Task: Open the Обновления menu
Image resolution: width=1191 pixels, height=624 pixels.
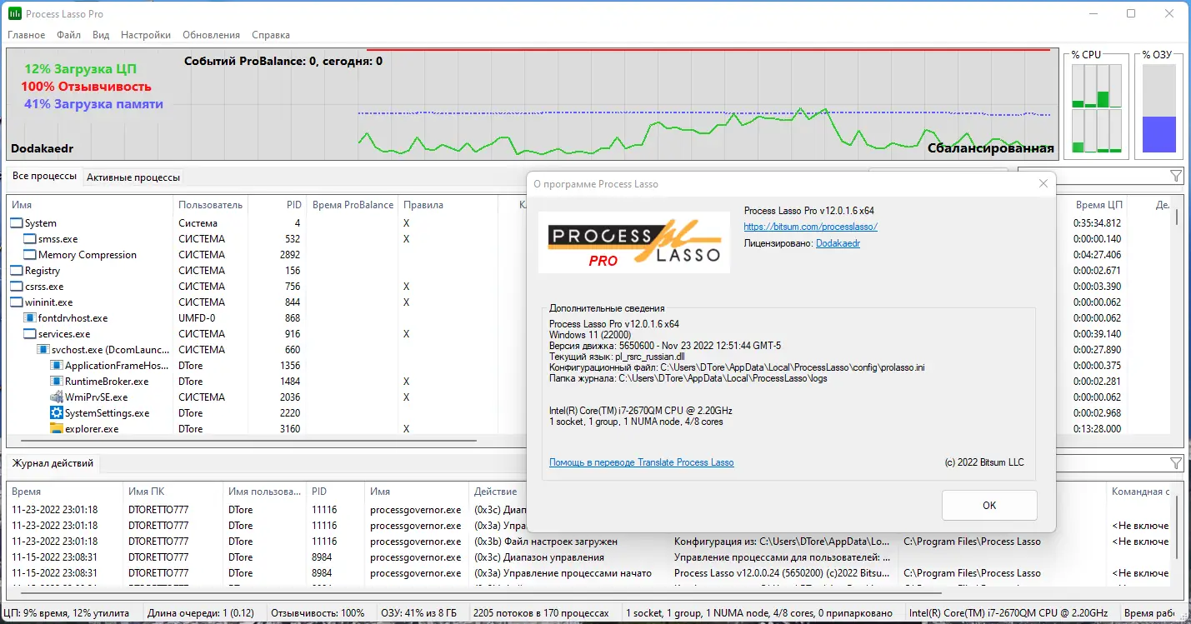Action: point(211,35)
